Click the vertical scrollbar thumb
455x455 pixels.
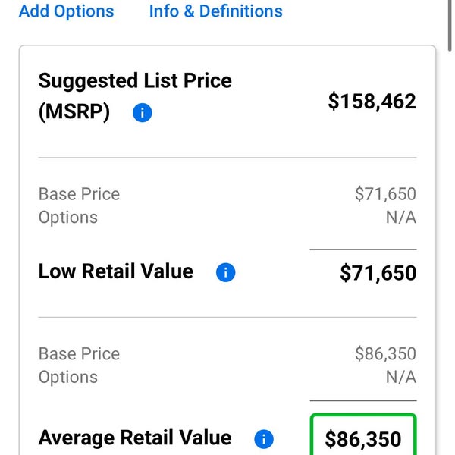click(x=450, y=26)
